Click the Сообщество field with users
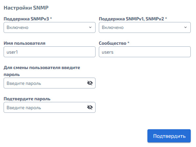This screenshot has height=147, width=196. pyautogui.click(x=145, y=52)
